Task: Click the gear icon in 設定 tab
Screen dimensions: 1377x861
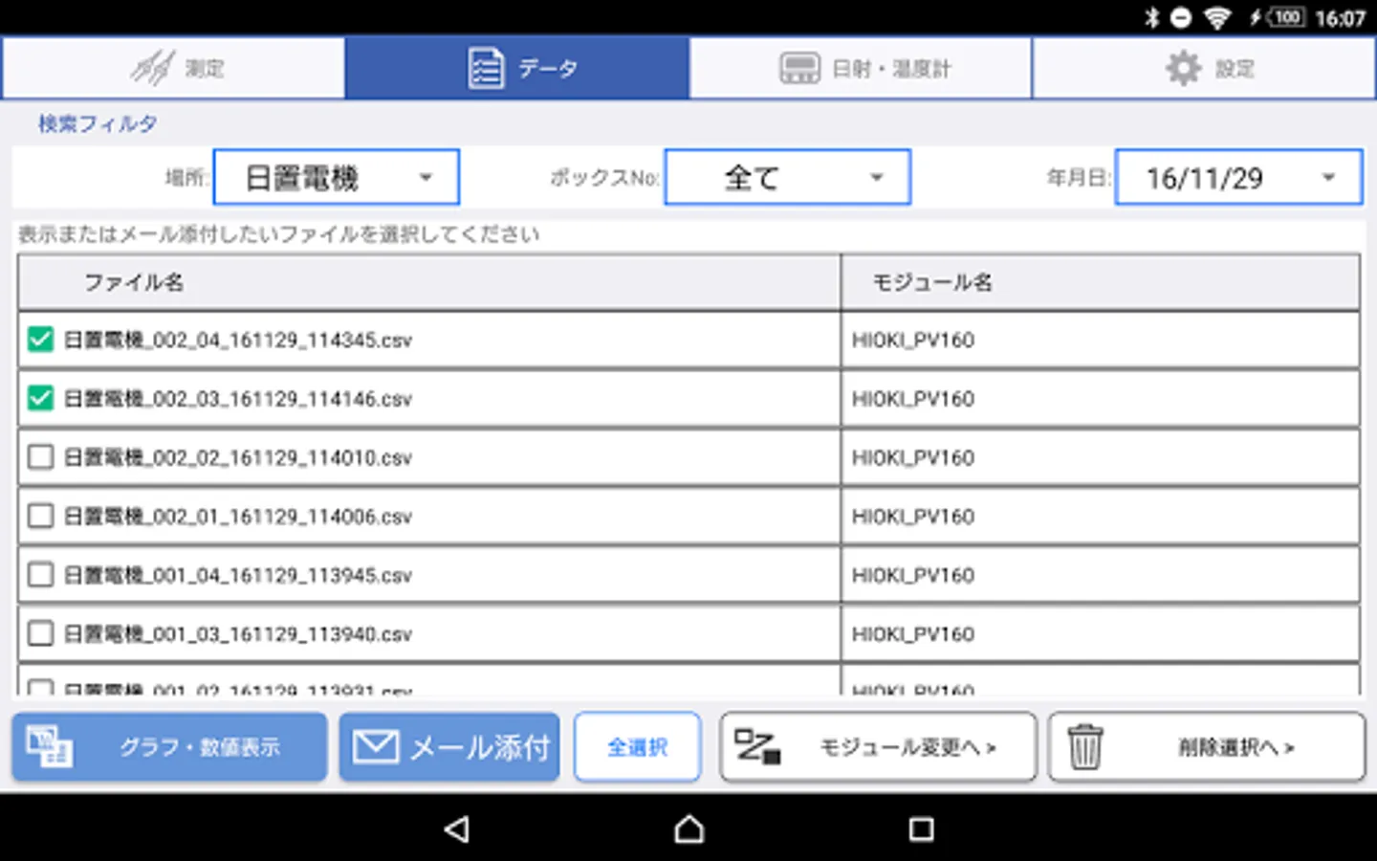Action: pos(1183,68)
